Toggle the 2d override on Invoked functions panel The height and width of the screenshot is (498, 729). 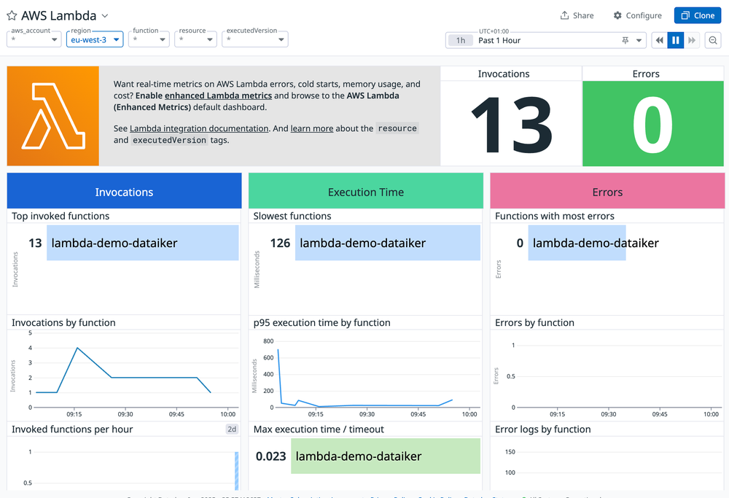[x=231, y=429]
